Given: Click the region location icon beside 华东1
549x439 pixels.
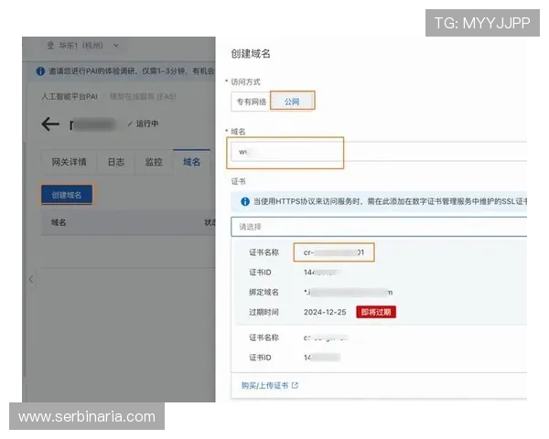Looking at the screenshot, I should (50, 46).
